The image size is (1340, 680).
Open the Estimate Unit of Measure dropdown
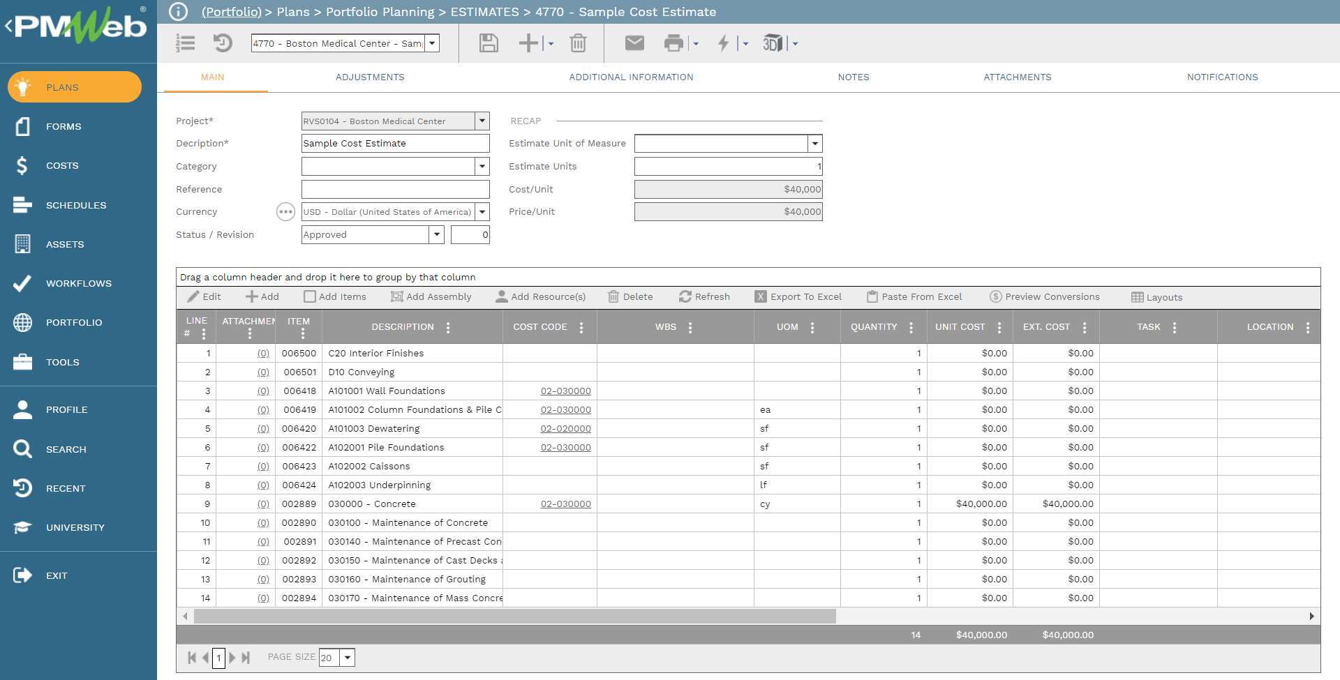(x=814, y=143)
